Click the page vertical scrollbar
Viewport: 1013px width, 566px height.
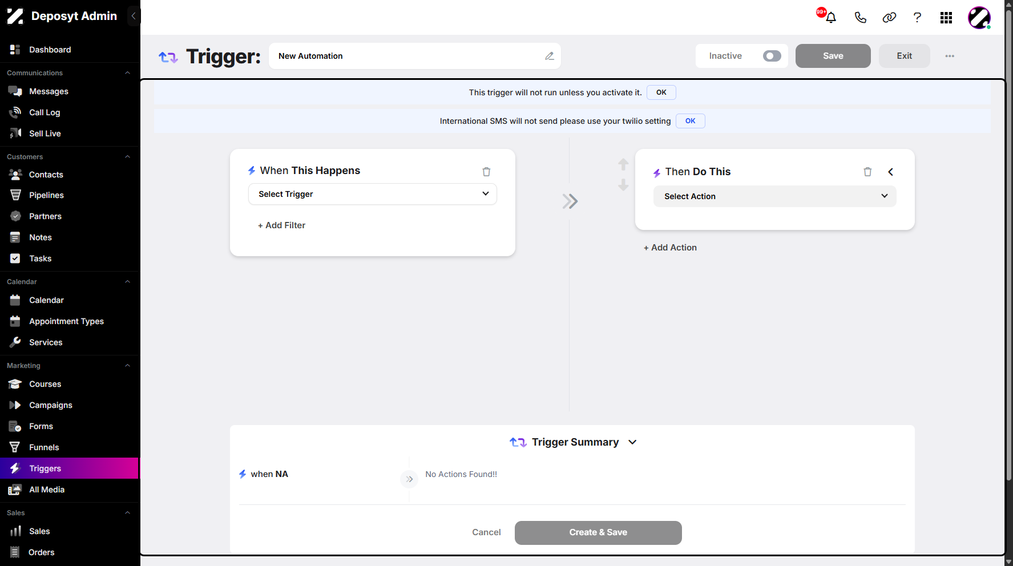point(1008,245)
